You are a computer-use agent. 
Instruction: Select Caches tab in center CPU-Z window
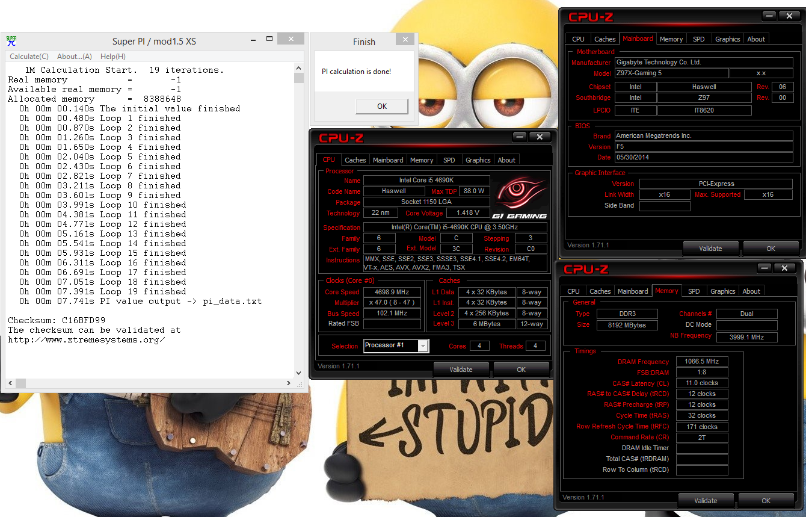pyautogui.click(x=355, y=160)
